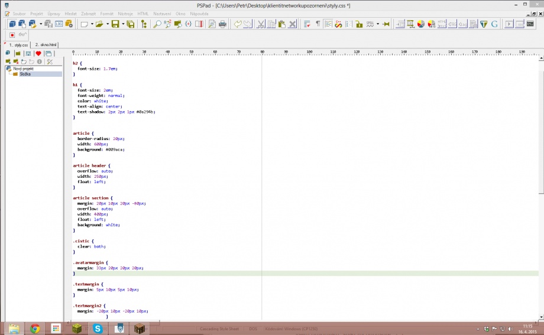544x335 pixels.
Task: Click the Save file floppy disk icon
Action: point(115,24)
